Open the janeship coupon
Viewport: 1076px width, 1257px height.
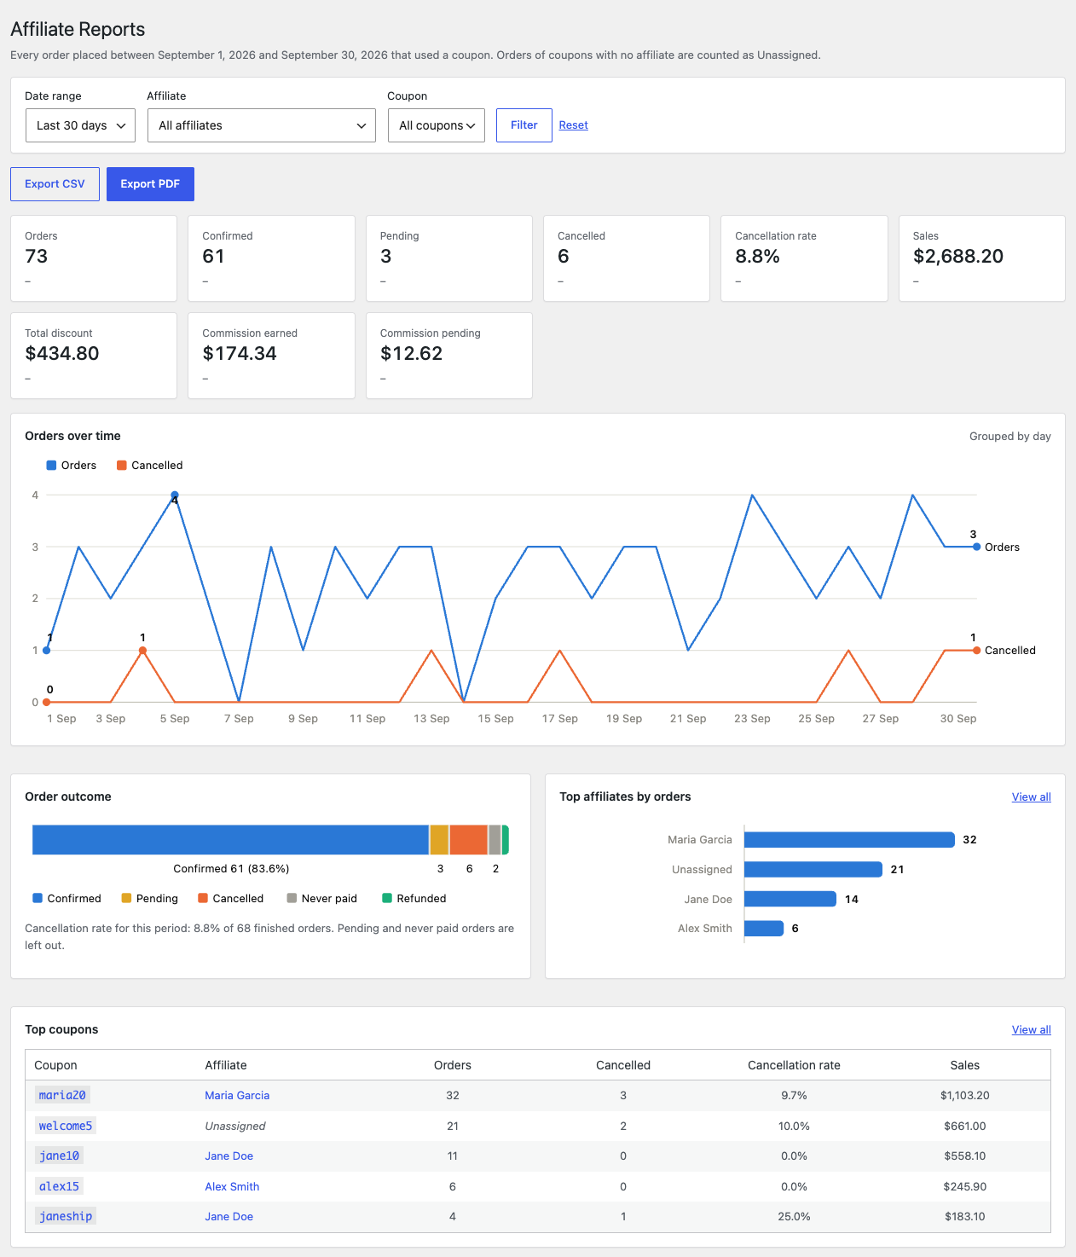tap(66, 1216)
